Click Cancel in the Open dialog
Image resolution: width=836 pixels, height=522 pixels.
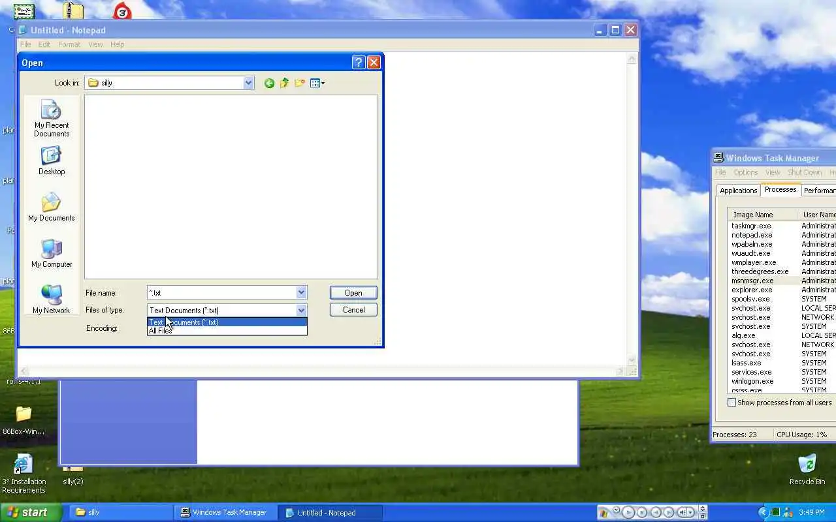coord(353,310)
